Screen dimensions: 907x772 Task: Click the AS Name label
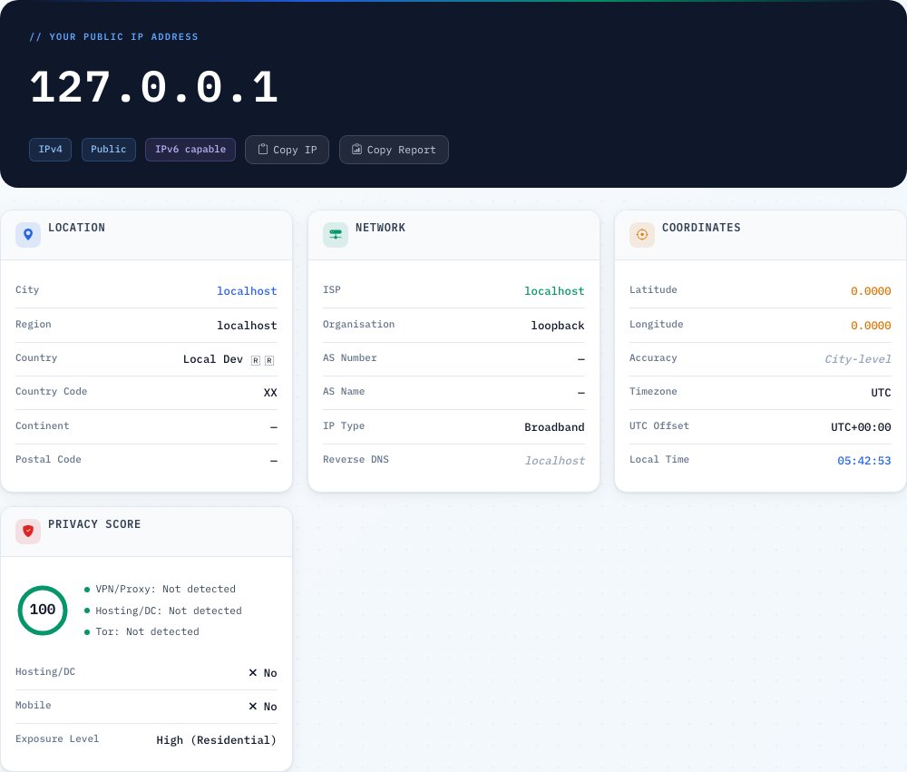(x=344, y=392)
